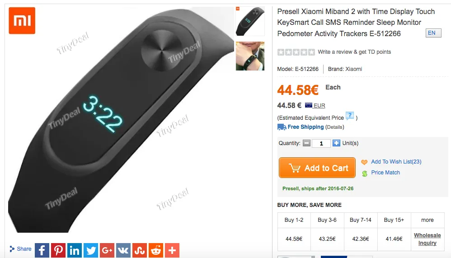
Task: Pin the product on Pinterest
Action: [x=58, y=250]
